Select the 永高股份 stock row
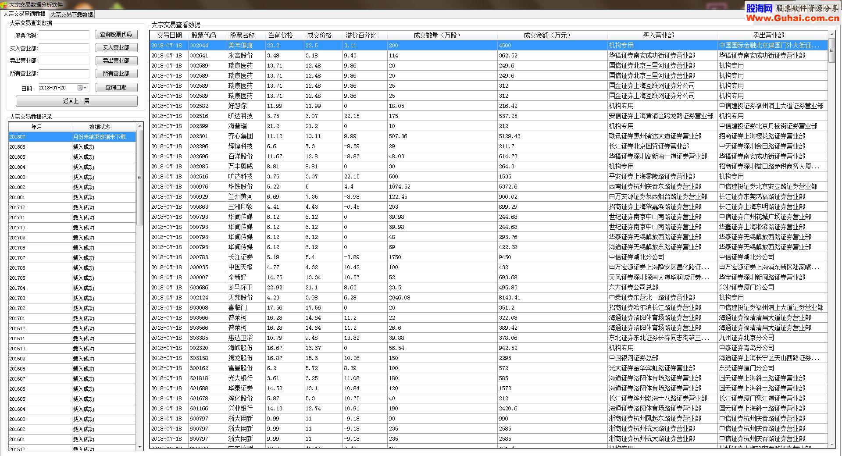 click(x=489, y=55)
